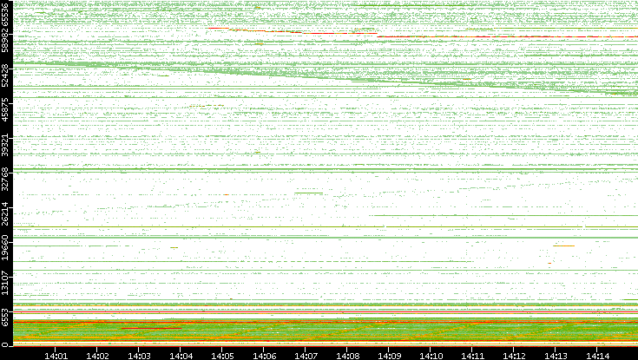Screen dimensions: 638x360
Task: Select the 13107 value on vertical axis
Action: (5, 282)
